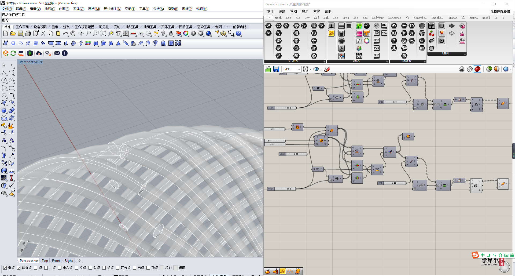
Task: Save the Grasshopper definition with blue disk icon
Action: click(276, 69)
